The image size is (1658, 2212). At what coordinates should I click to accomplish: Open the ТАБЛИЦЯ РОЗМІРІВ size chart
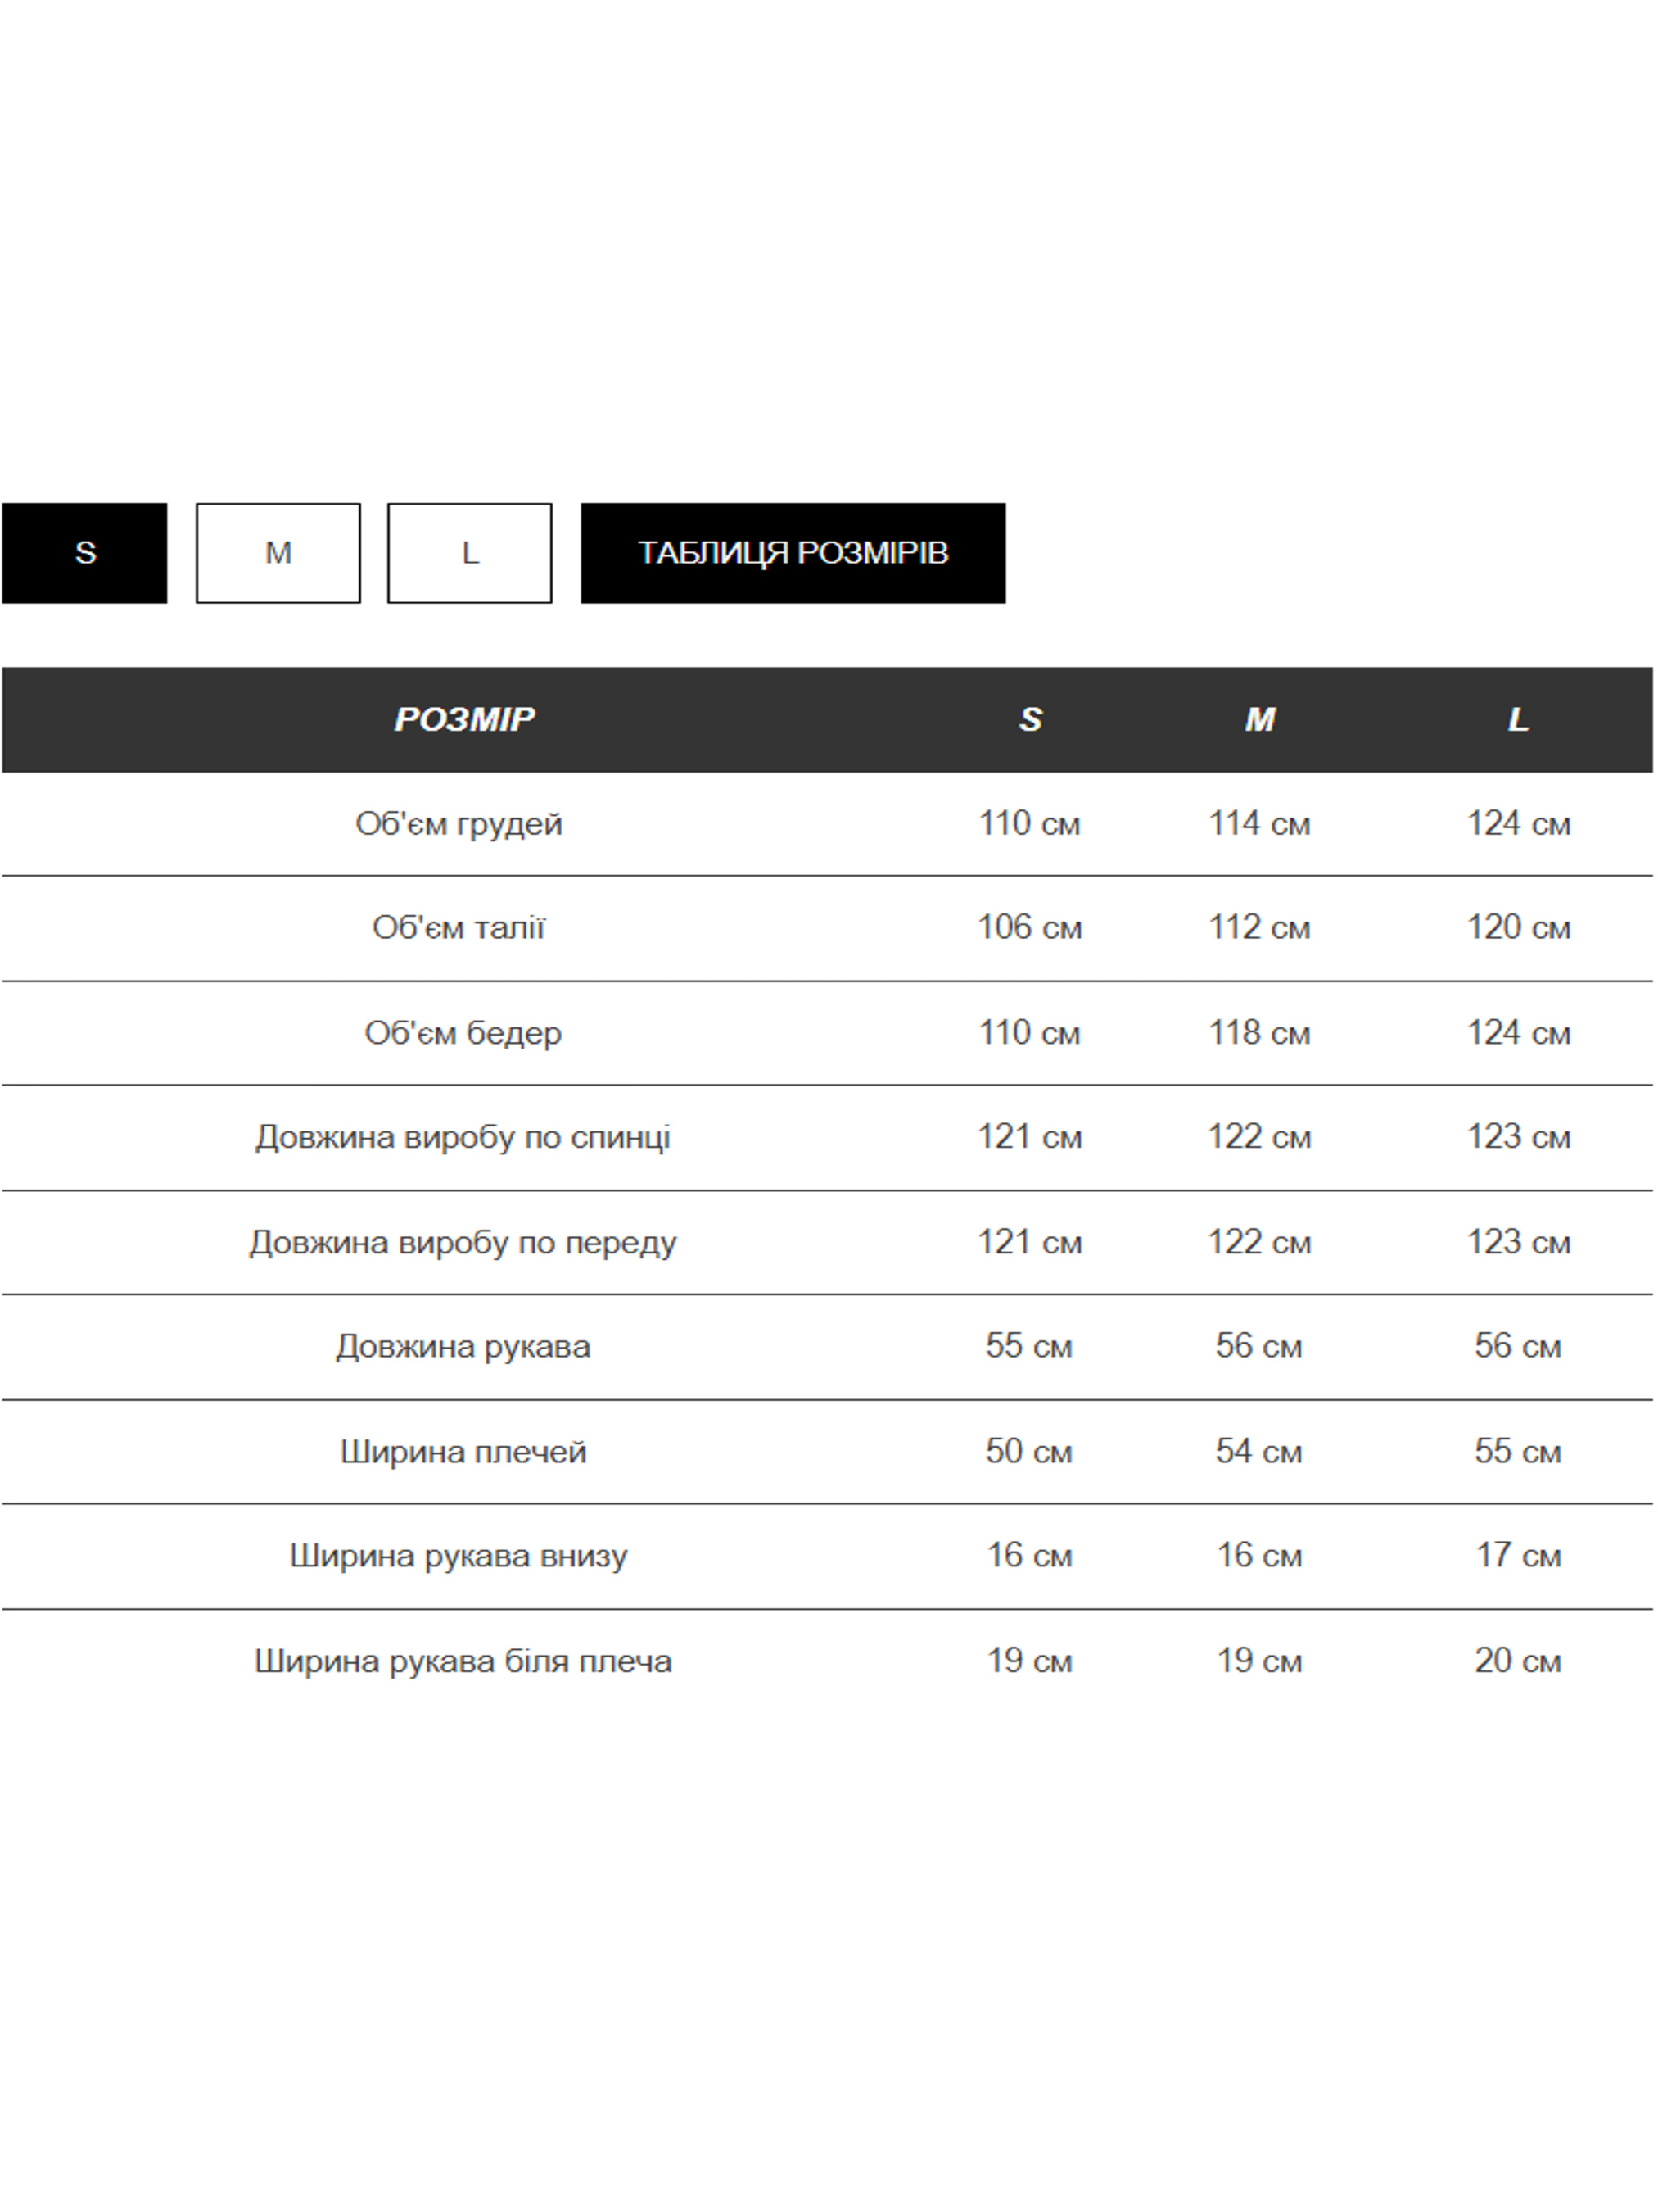click(793, 553)
